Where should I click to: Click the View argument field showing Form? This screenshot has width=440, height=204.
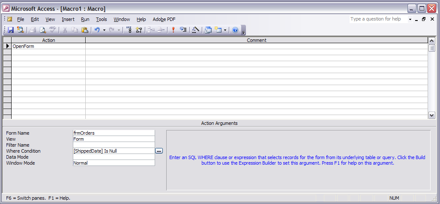[x=114, y=139]
